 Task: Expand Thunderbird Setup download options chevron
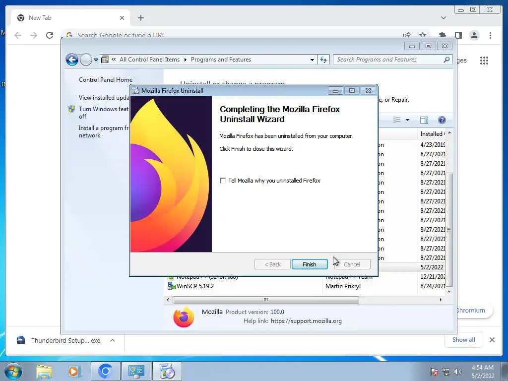point(113,340)
